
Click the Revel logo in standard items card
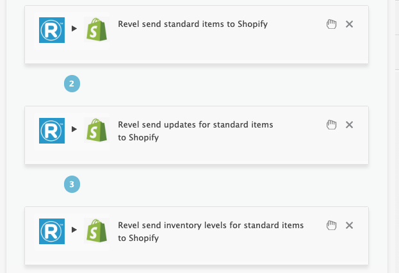[52, 30]
